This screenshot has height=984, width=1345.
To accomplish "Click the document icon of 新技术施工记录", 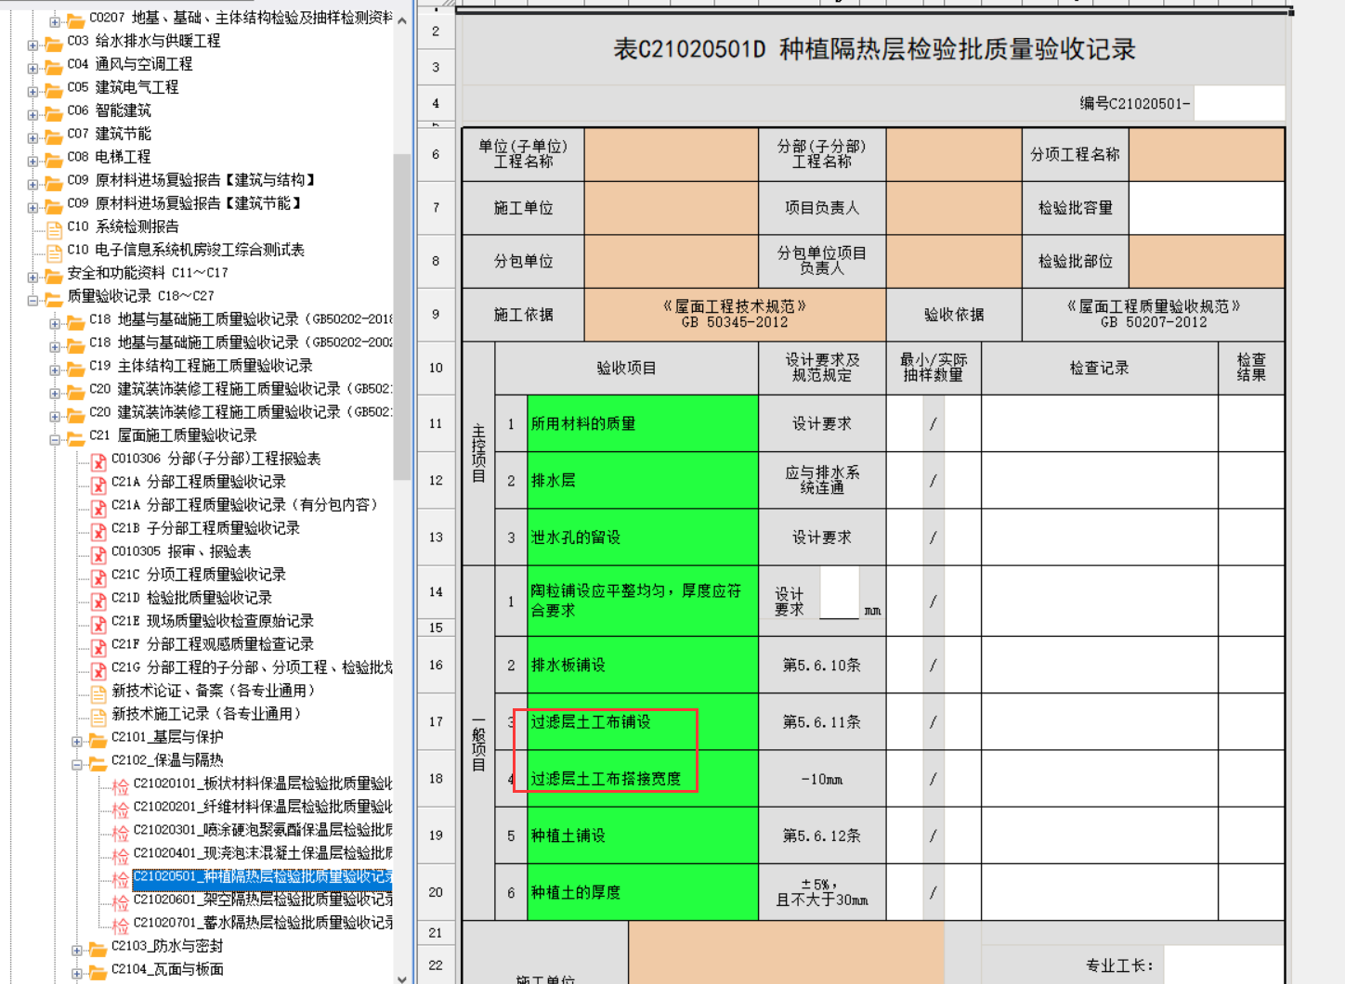I will pos(98,716).
